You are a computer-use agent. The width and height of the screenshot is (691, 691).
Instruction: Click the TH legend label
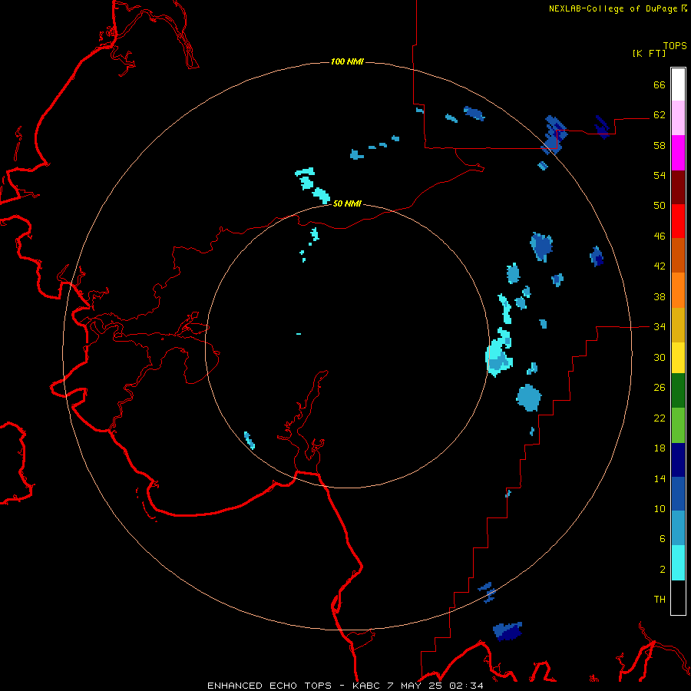(660, 599)
